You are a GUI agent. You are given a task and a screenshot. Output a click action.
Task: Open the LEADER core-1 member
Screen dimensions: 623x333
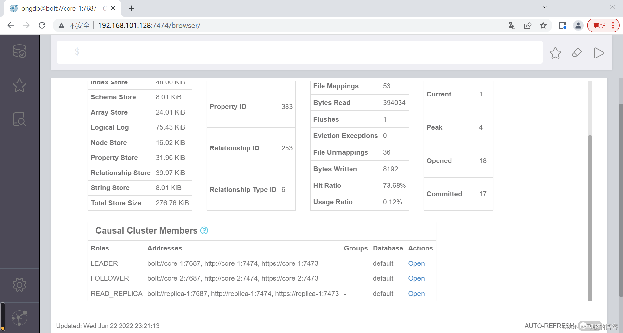click(x=416, y=263)
